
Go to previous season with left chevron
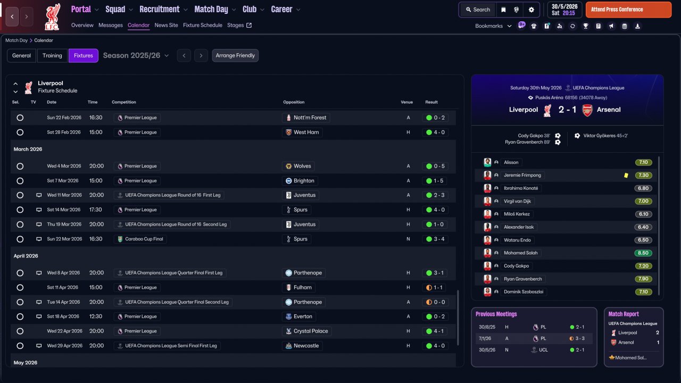184,55
